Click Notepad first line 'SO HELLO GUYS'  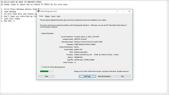(x=21, y=2)
